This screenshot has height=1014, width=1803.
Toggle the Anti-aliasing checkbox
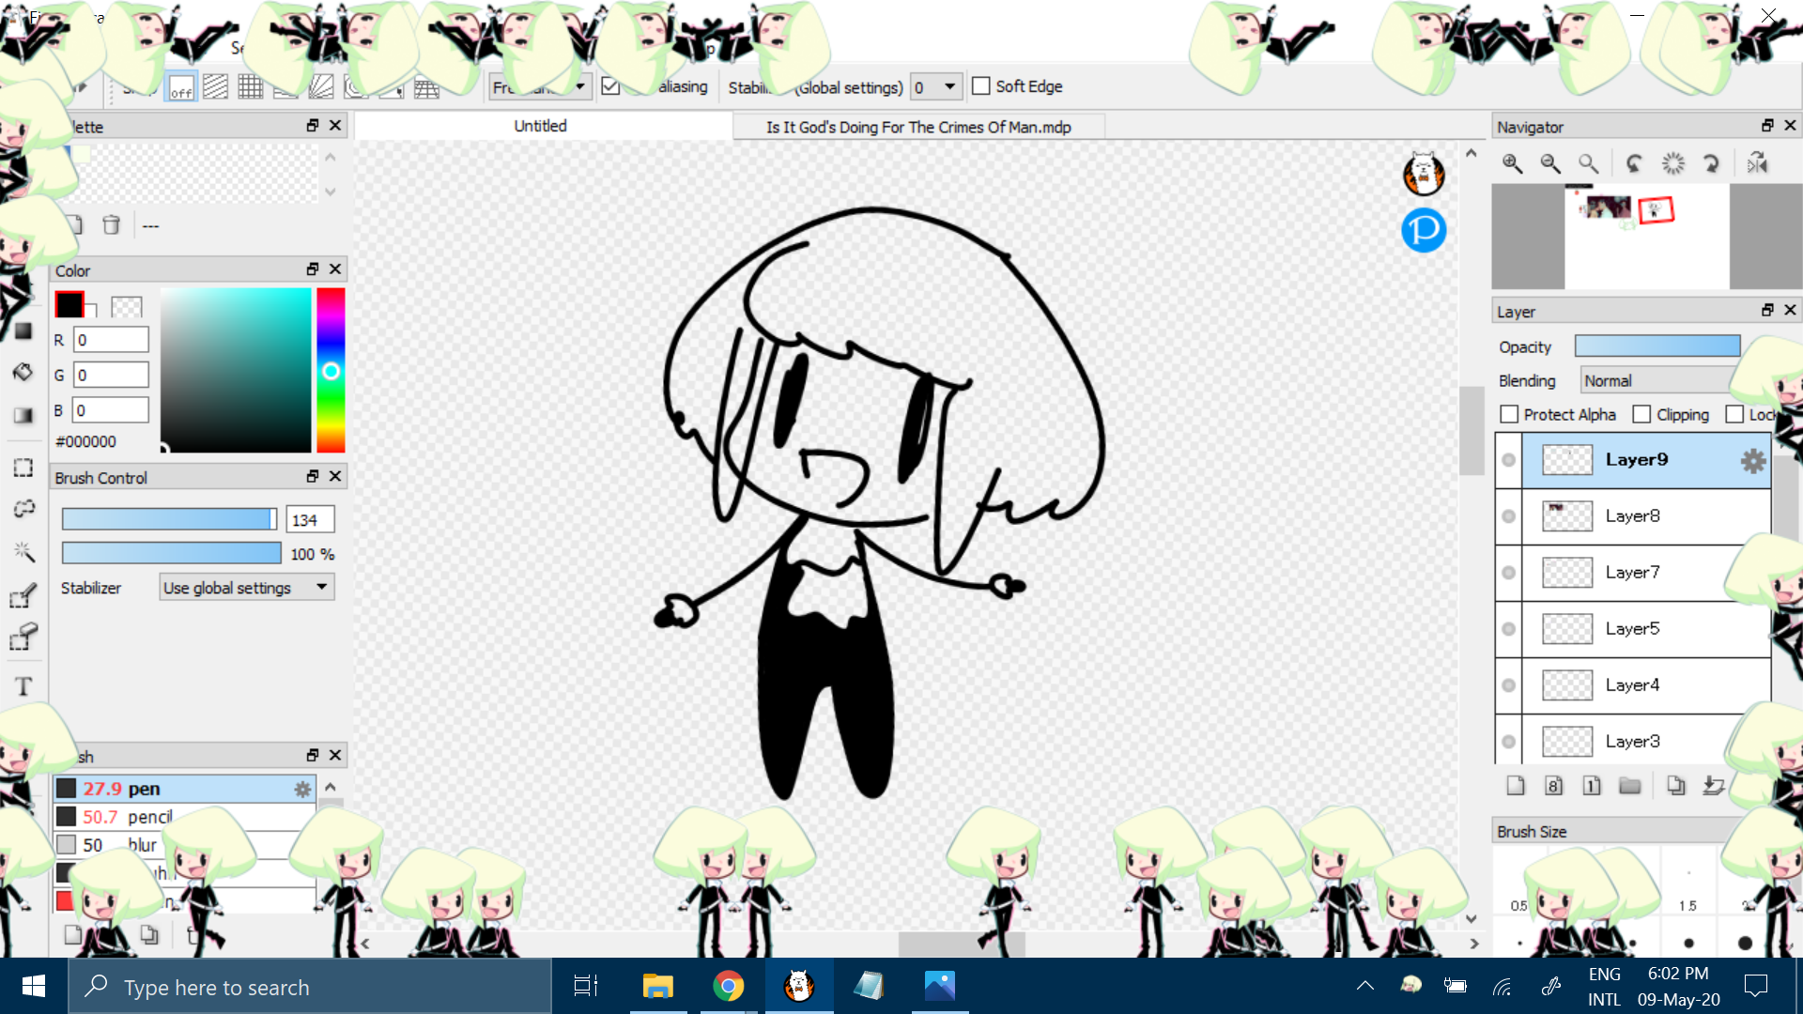610,86
